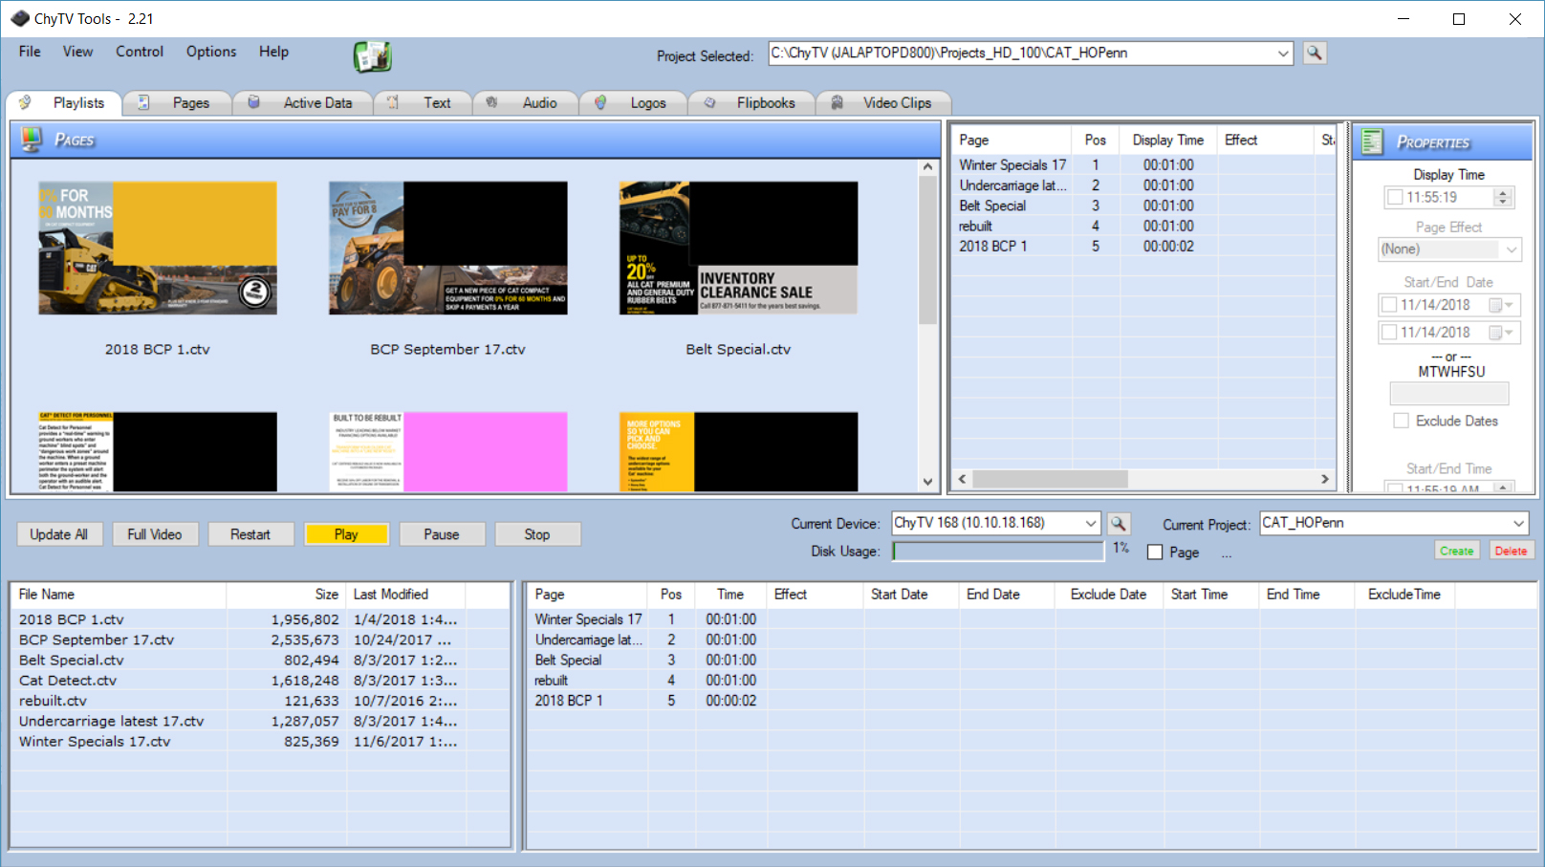Screen dimensions: 1545x867
Task: Click the Pages panel monitor icon
Action: (32, 140)
